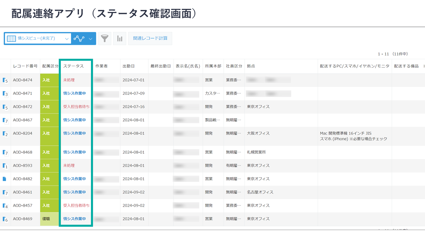Click 受入担当者待ち status of AOD-8457
Image resolution: width=425 pixels, height=239 pixels.
[x=76, y=205]
